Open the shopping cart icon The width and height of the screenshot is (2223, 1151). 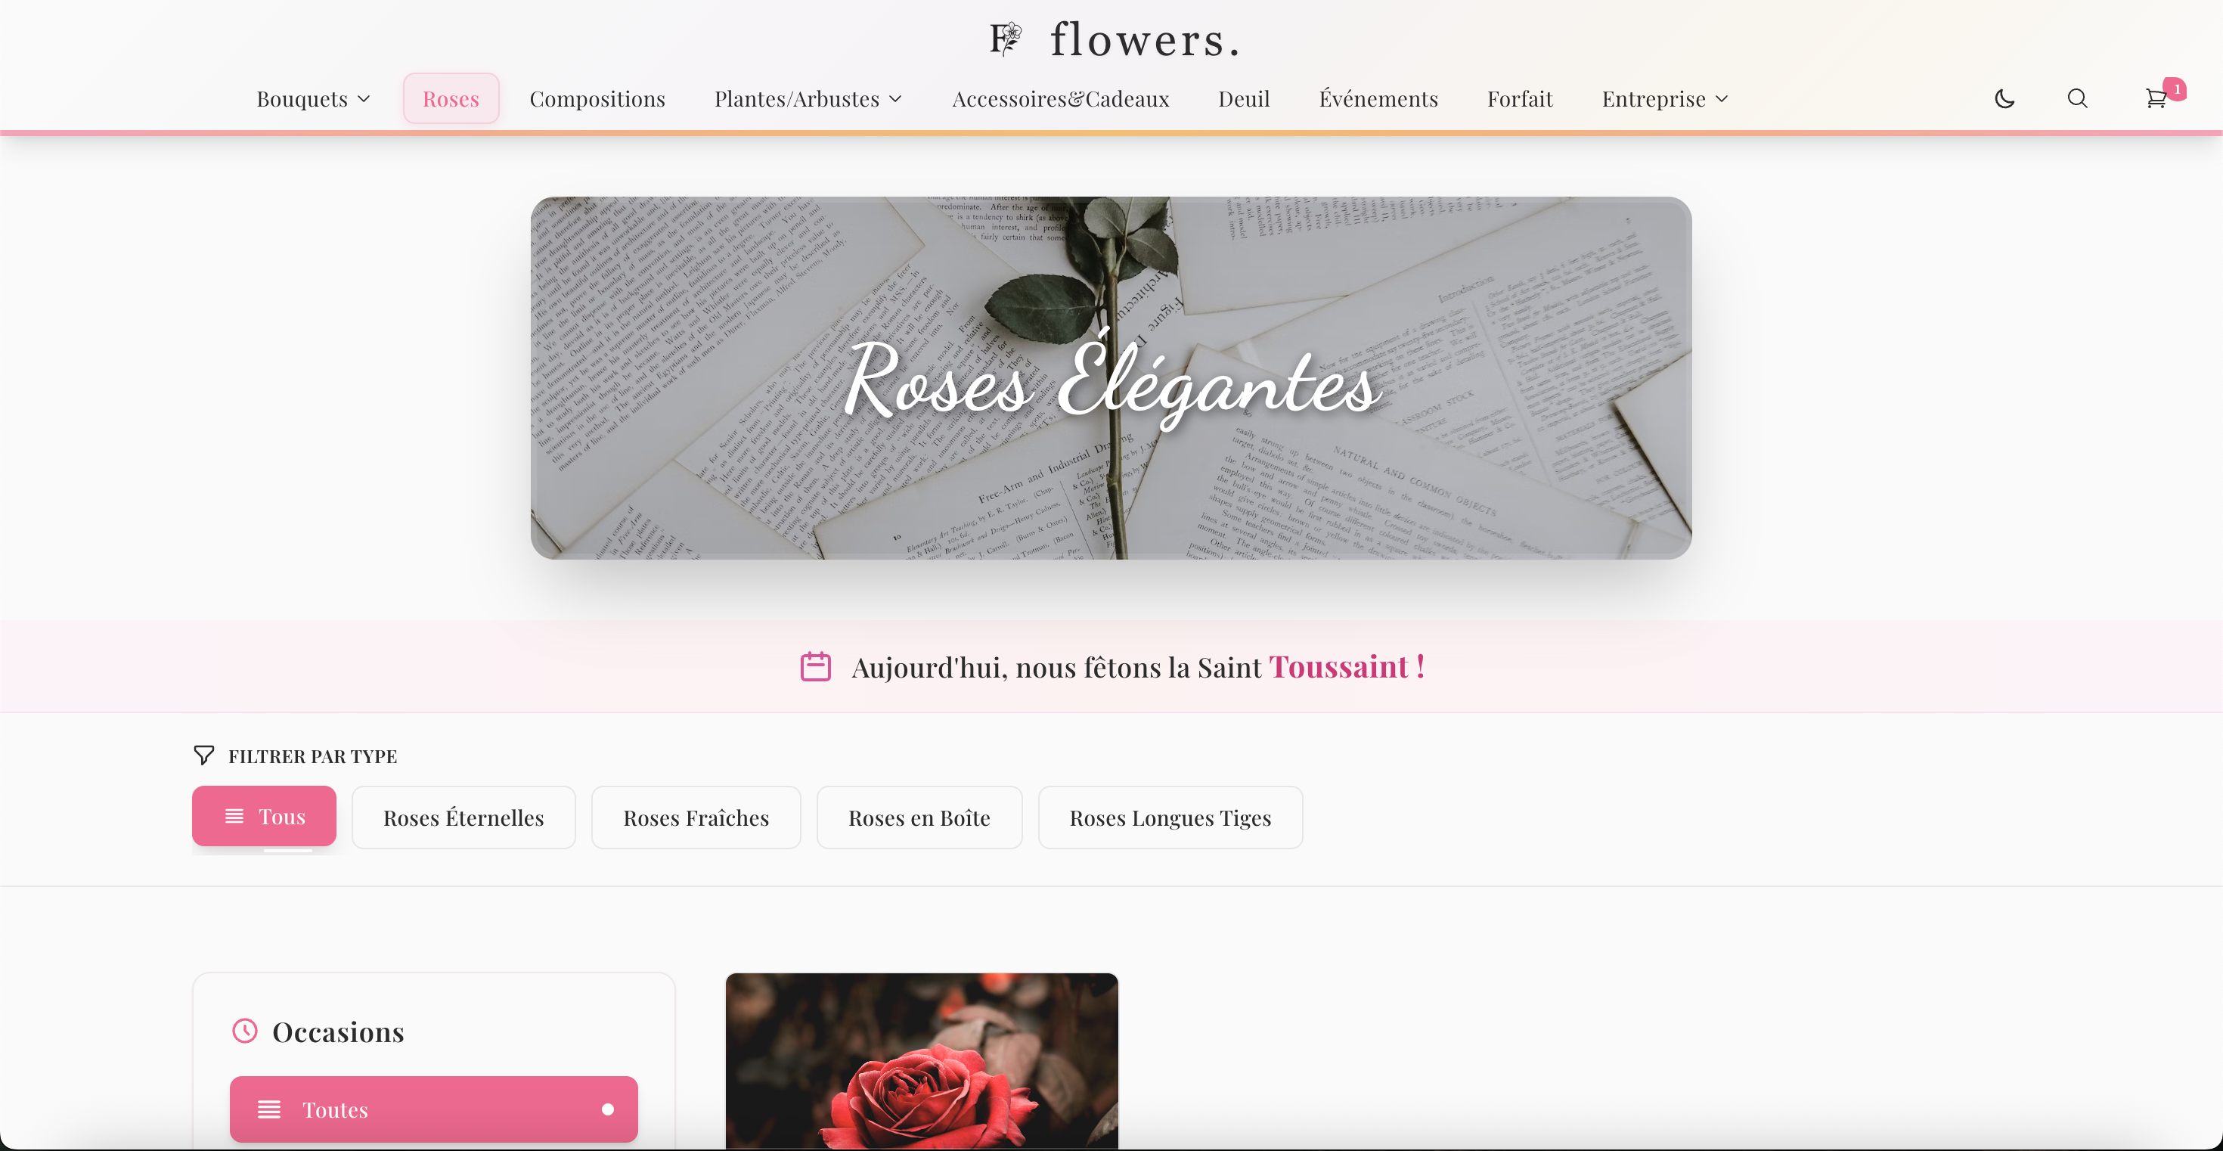click(2156, 98)
